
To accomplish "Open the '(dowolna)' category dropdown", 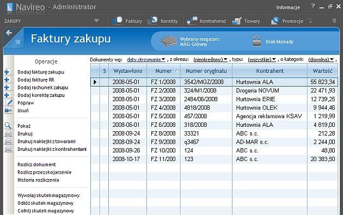I will click(x=321, y=59).
